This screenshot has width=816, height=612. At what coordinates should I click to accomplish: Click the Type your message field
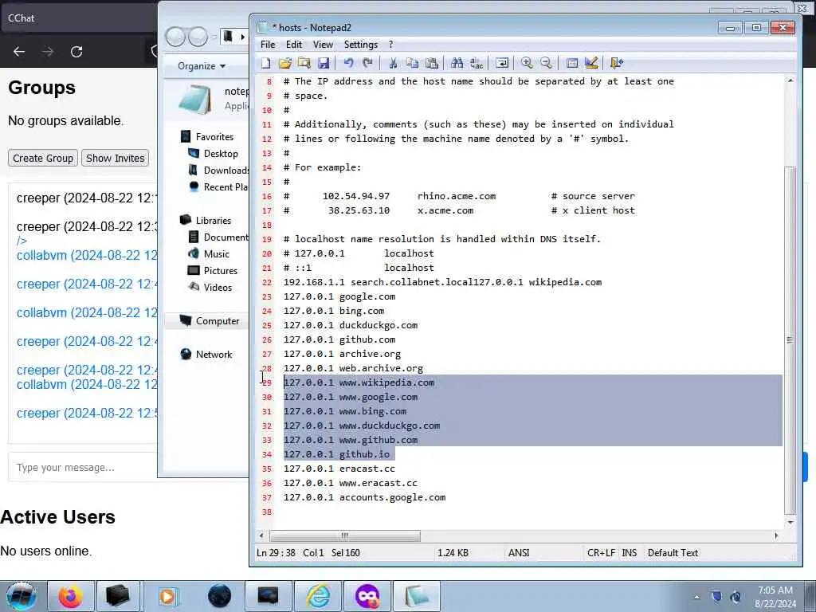pyautogui.click(x=83, y=467)
